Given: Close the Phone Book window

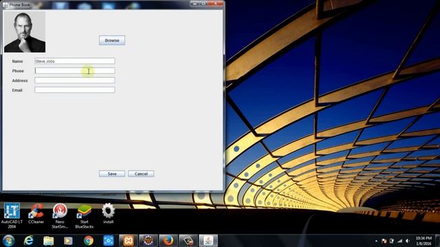Looking at the screenshot, I should 216,3.
